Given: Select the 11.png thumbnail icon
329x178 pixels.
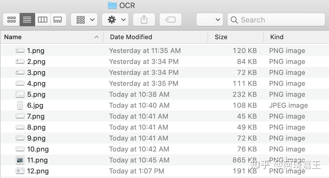Looking at the screenshot, I should tap(20, 160).
